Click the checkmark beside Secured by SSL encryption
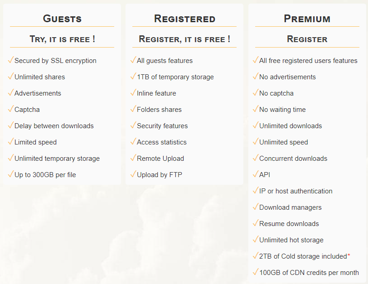This screenshot has width=368, height=284. pos(10,60)
